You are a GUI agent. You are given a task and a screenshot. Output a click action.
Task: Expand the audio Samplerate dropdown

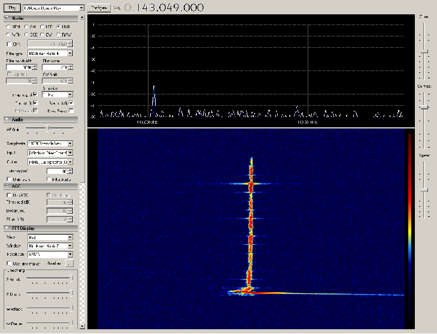click(x=70, y=143)
